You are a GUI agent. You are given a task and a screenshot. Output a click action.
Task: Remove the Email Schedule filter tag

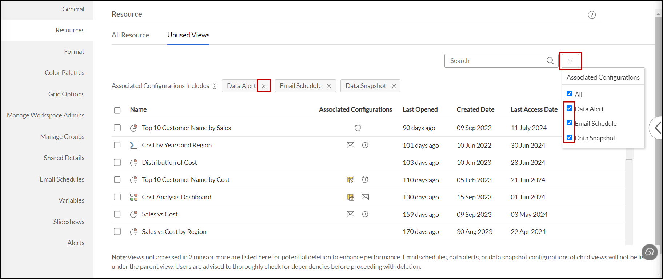coord(329,86)
